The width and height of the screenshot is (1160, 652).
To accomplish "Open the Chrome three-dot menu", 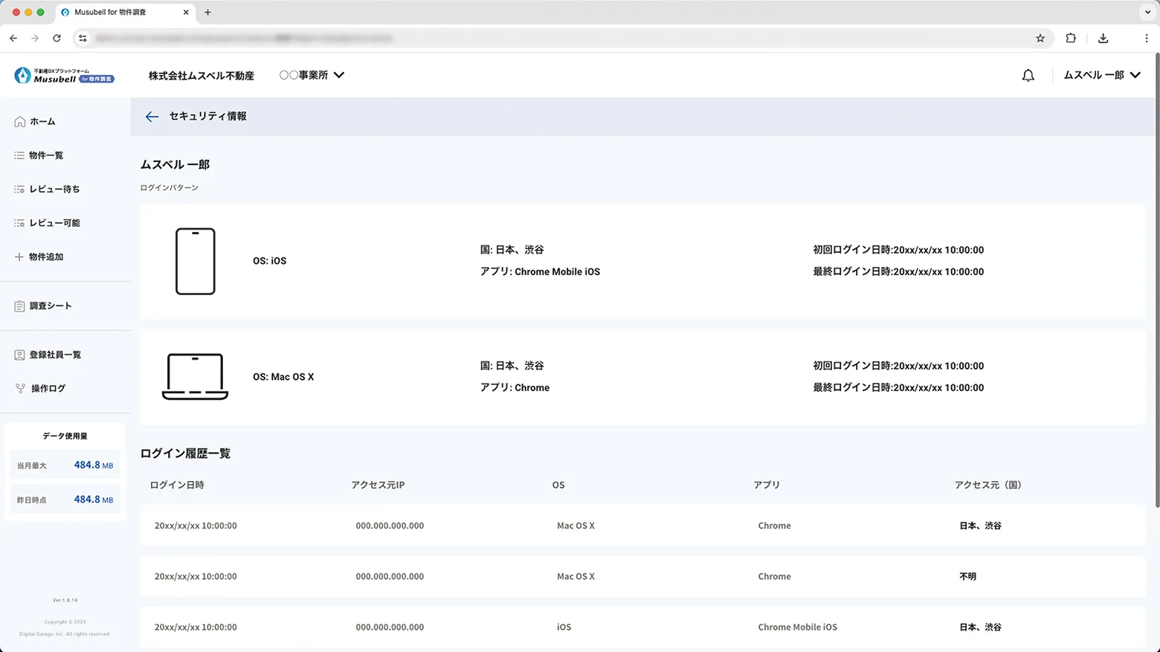I will pos(1147,38).
